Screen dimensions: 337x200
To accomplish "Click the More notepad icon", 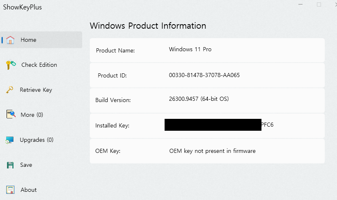I will point(11,114).
